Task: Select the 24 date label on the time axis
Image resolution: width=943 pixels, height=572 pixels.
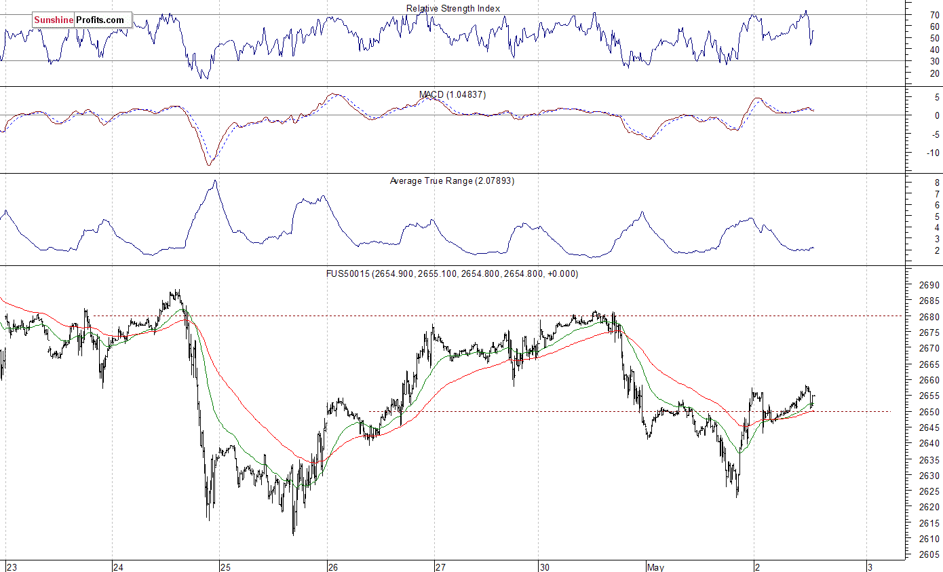Action: pos(118,567)
